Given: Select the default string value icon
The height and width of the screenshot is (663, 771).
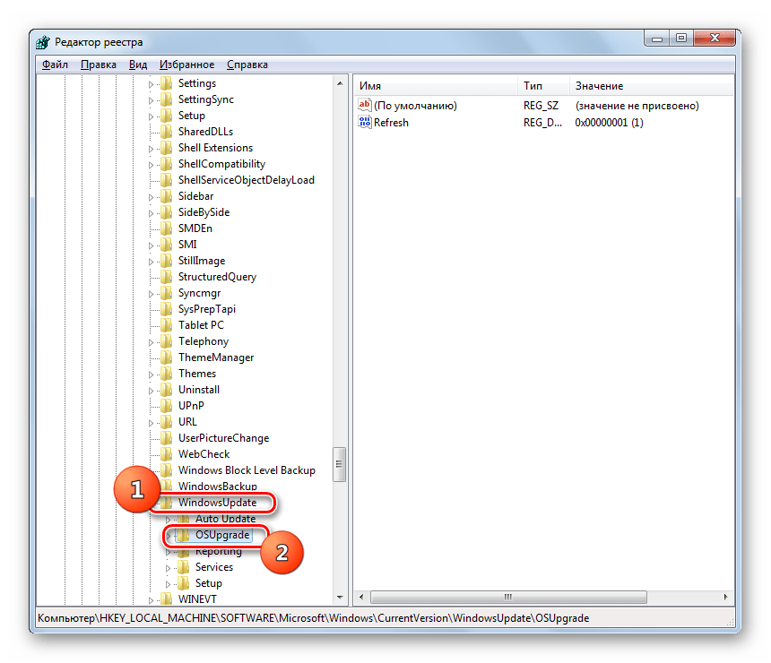Looking at the screenshot, I should pos(364,106).
